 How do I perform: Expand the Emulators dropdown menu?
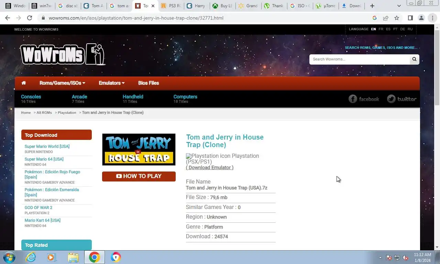click(112, 83)
